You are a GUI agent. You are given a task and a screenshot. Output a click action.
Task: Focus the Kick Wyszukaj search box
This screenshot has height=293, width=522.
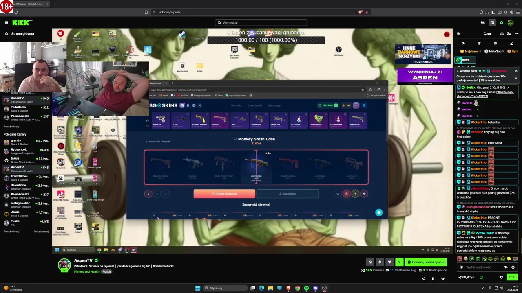pos(261,23)
